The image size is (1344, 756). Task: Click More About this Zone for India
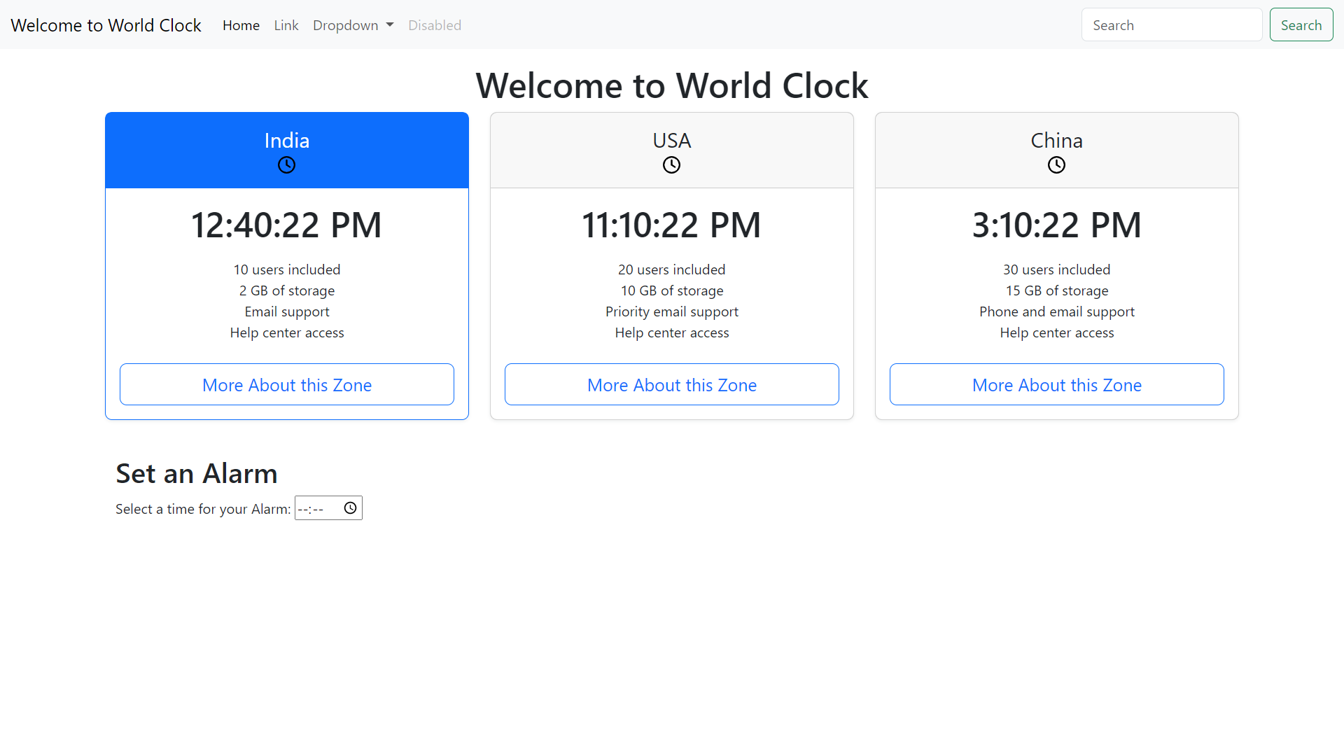(287, 384)
